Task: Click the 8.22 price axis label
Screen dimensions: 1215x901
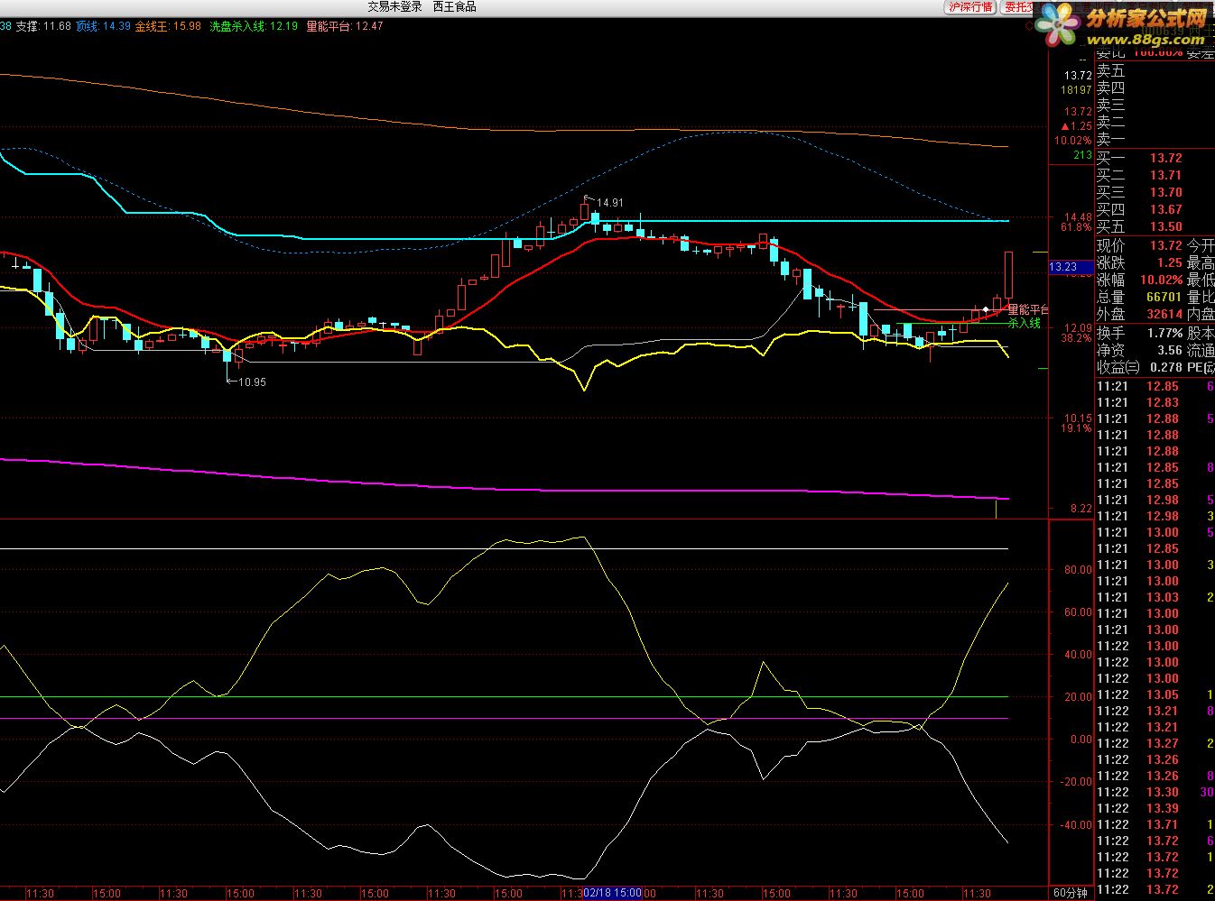Action: click(x=1081, y=509)
